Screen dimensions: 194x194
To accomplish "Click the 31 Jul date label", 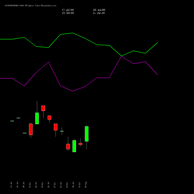I will click(x=80, y=185).
